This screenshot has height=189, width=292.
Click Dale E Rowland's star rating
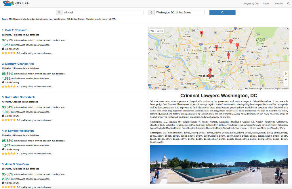pyautogui.click(x=9, y=53)
